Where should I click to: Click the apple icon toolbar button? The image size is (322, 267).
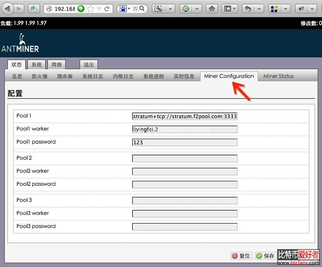[34, 9]
